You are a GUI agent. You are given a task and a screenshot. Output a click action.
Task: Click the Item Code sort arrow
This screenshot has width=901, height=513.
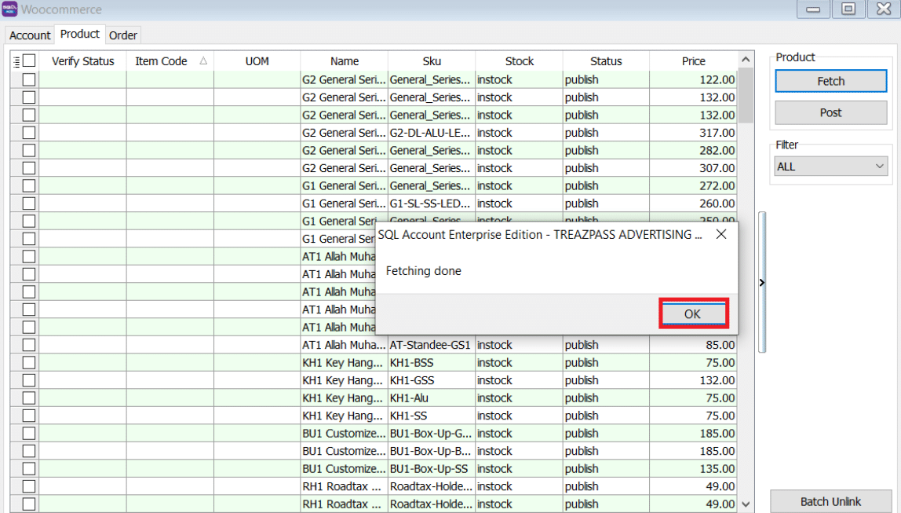[203, 60]
